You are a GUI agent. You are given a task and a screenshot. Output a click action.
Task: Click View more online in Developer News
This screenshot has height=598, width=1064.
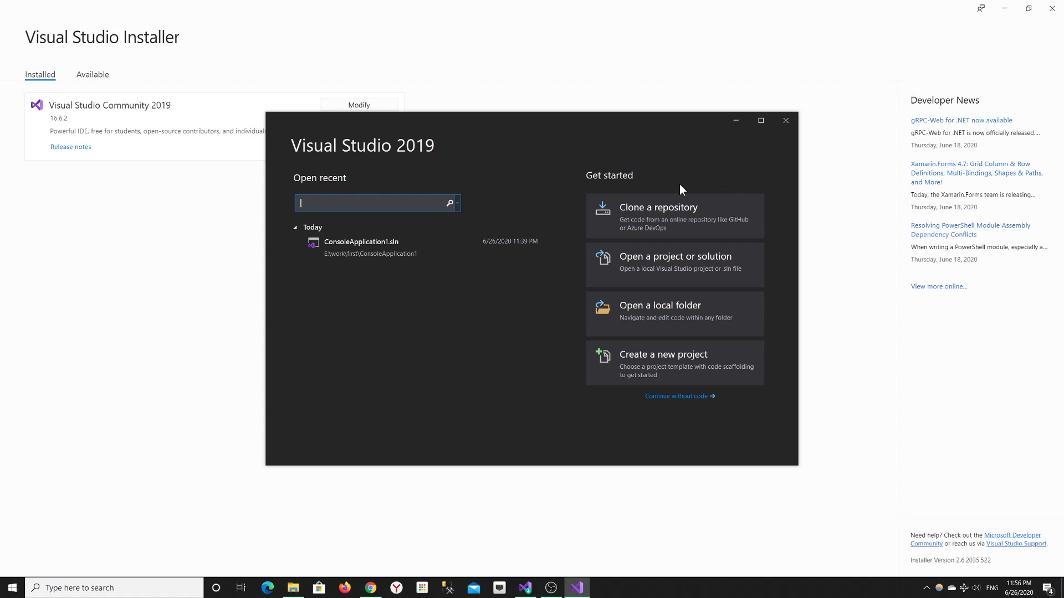coord(939,286)
